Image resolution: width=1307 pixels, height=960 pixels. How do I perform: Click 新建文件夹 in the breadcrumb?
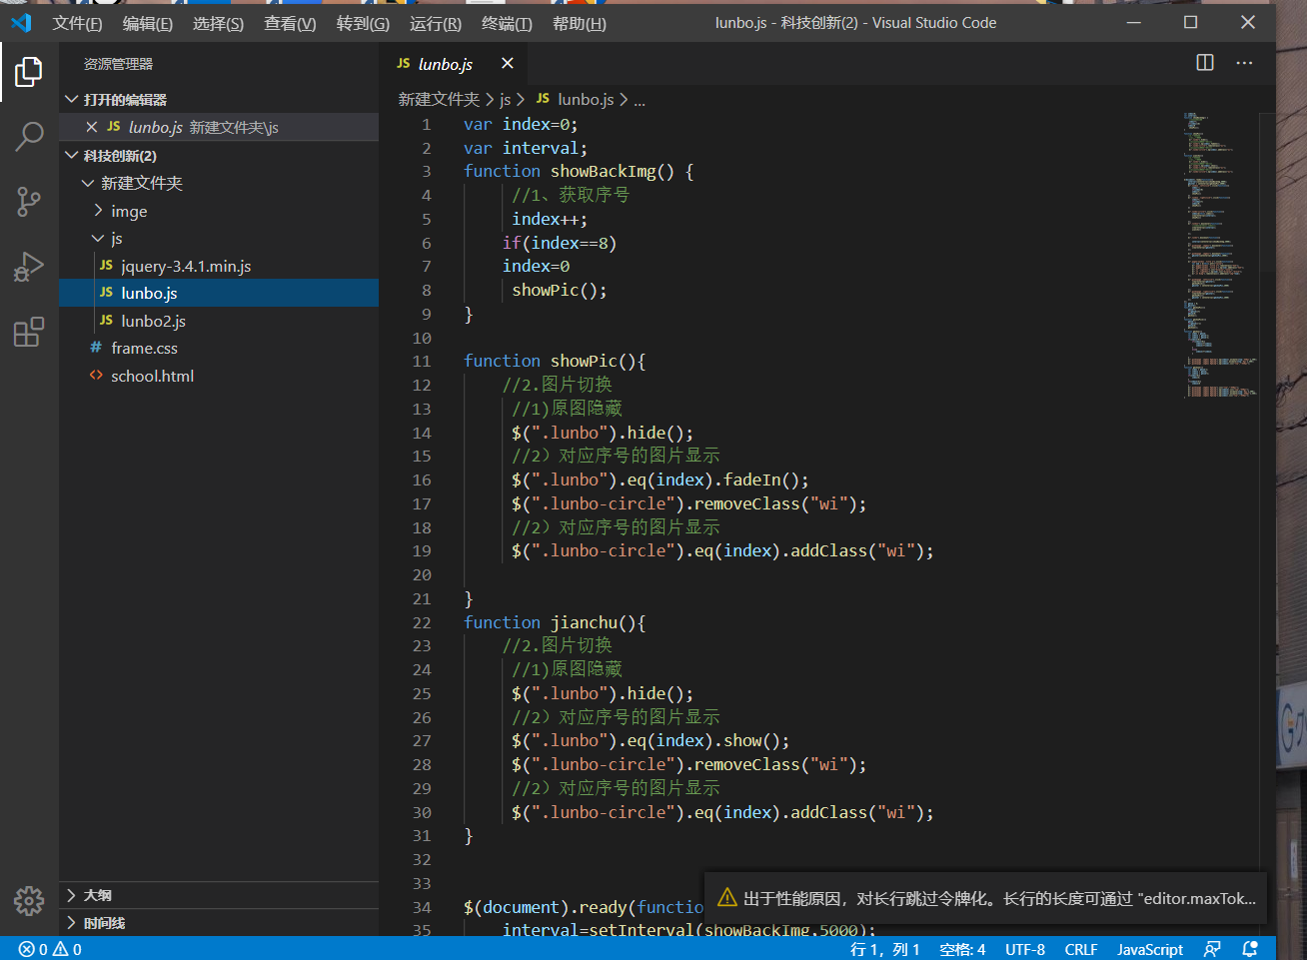(439, 99)
